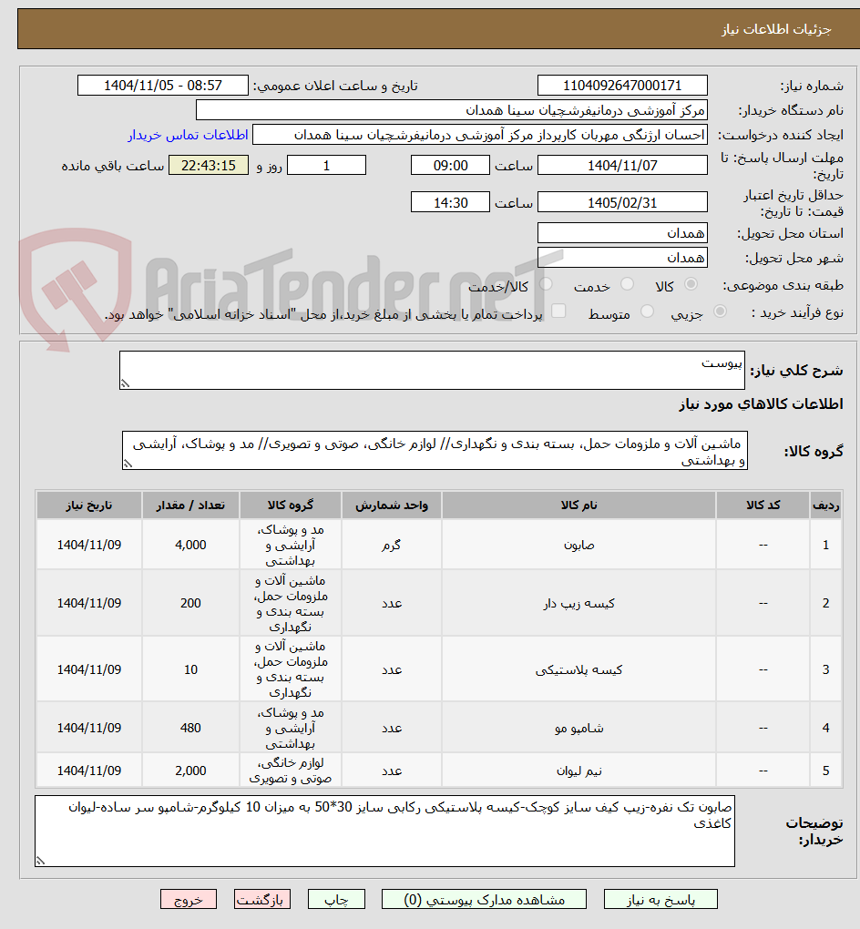
Task: Click the شهر محل تحویل field
Action: pyautogui.click(x=622, y=258)
